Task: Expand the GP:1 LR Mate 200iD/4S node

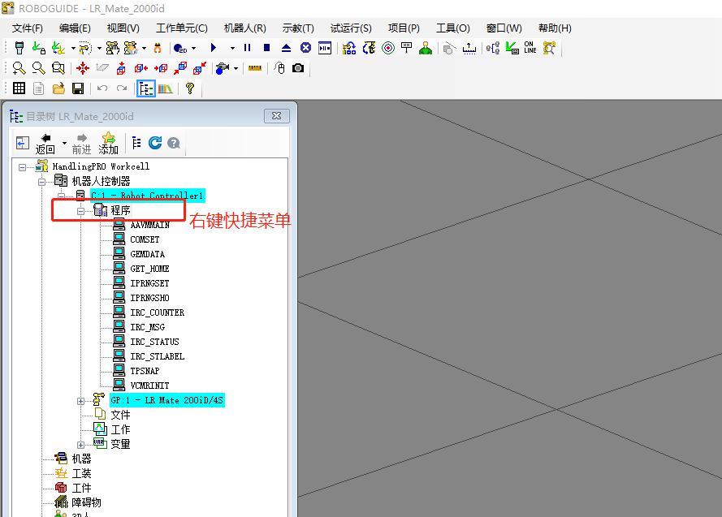Action: (80, 401)
